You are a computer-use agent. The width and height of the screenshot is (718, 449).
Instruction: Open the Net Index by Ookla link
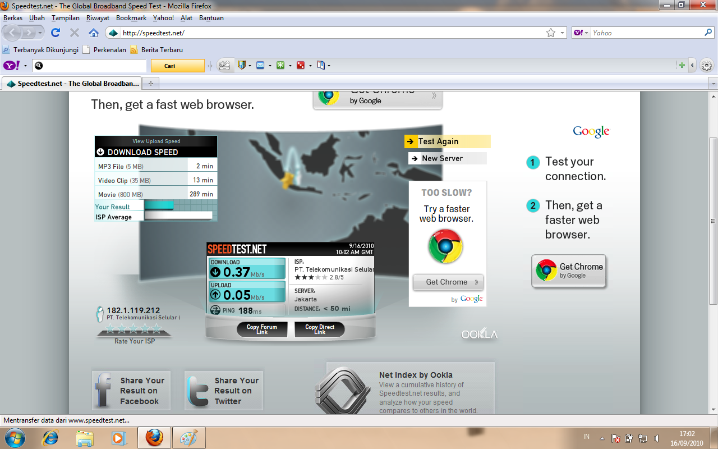click(416, 375)
